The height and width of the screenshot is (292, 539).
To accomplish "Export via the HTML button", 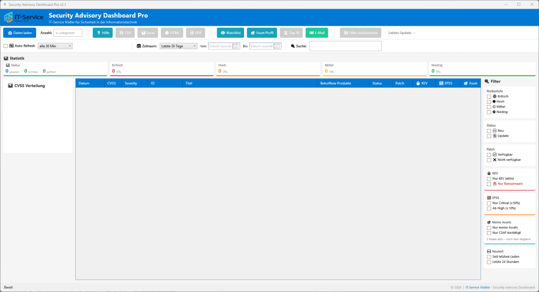I will pos(172,33).
